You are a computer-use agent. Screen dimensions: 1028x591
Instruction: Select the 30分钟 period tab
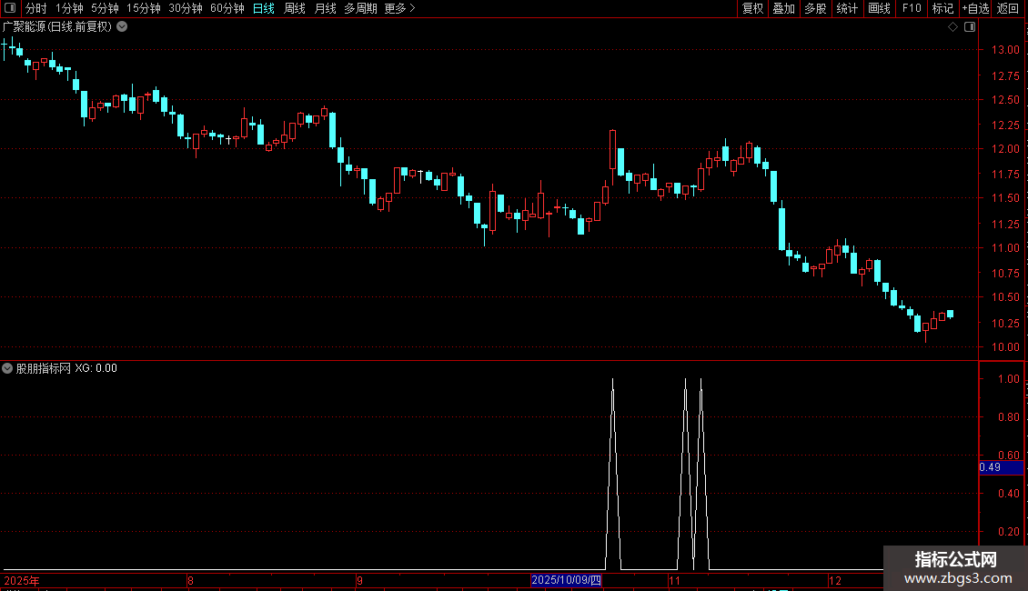[186, 8]
